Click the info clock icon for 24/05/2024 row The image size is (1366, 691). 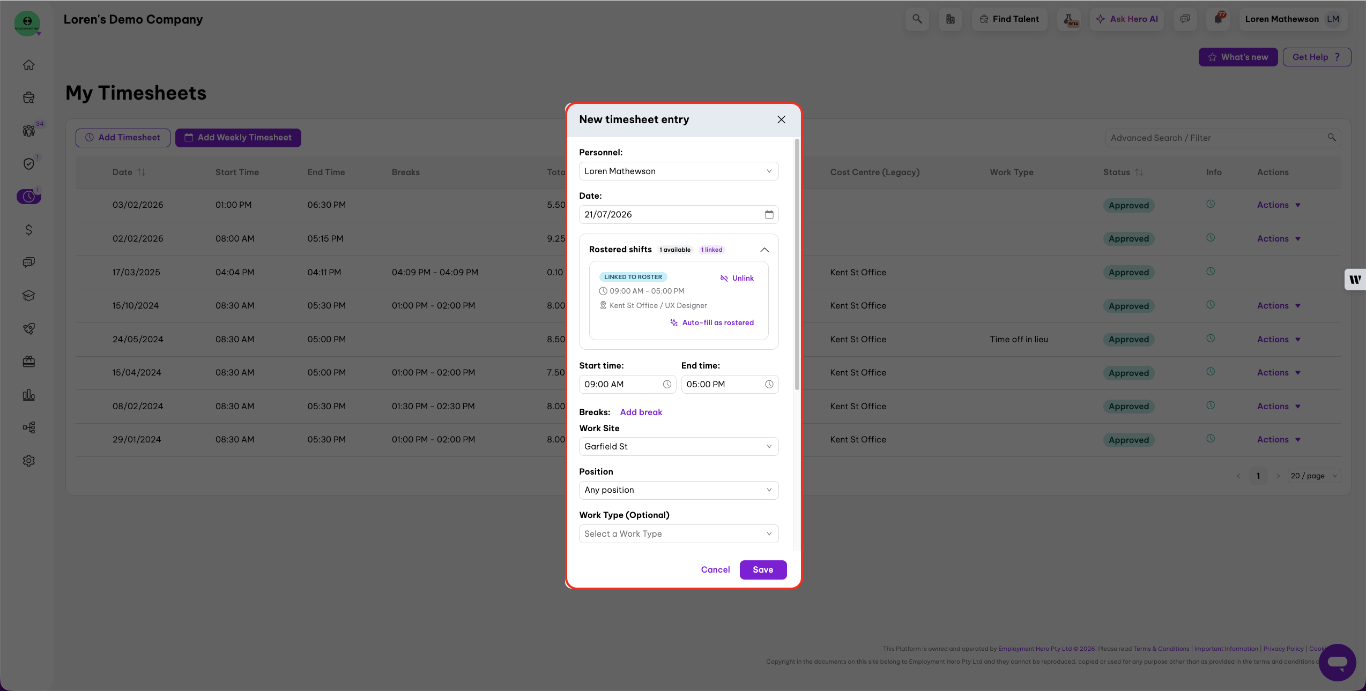(x=1211, y=339)
